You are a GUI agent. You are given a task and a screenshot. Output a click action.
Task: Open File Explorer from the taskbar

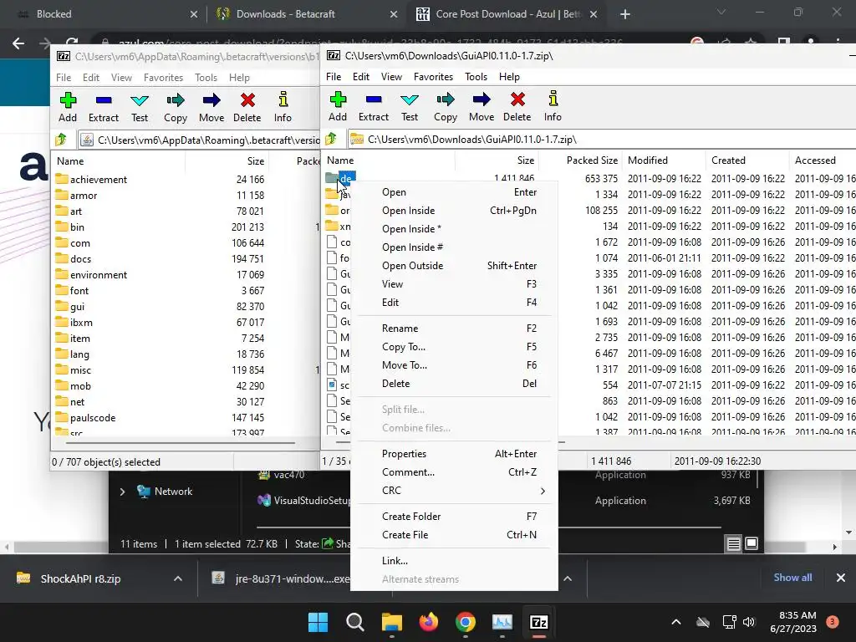click(391, 622)
